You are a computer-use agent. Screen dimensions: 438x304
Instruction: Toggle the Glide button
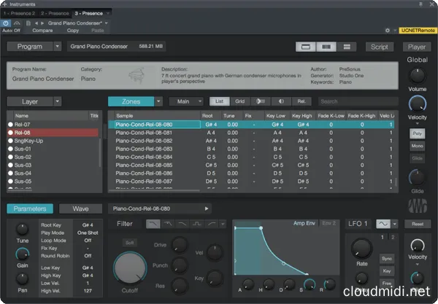418,158
